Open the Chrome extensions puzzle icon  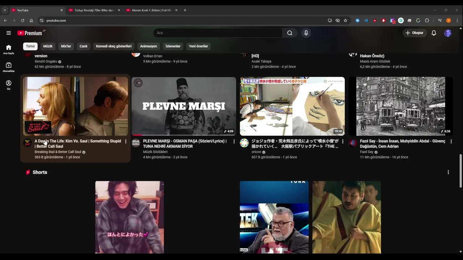tap(427, 21)
